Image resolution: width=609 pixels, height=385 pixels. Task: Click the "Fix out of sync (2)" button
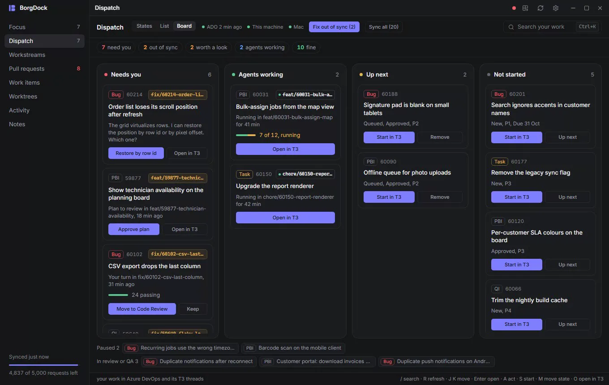coord(334,27)
